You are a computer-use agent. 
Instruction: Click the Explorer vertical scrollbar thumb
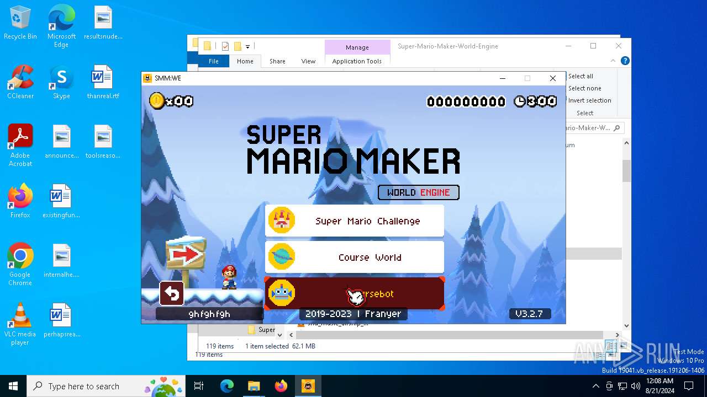[x=626, y=171]
